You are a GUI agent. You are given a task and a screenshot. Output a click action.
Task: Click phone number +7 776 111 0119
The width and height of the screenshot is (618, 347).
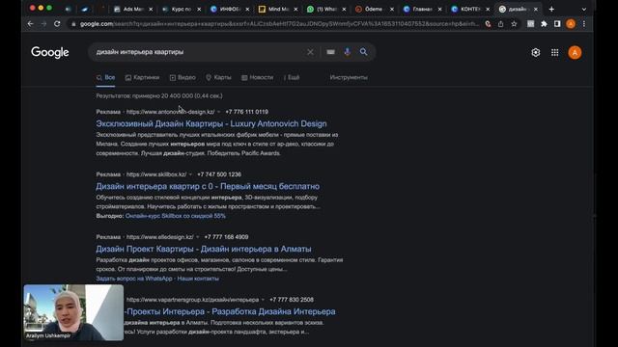[x=247, y=112]
